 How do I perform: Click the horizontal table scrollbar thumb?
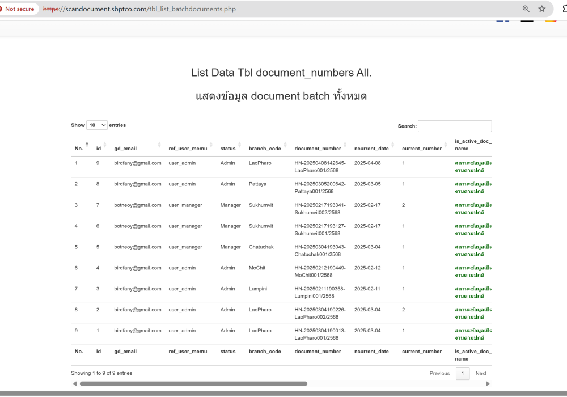coord(193,384)
